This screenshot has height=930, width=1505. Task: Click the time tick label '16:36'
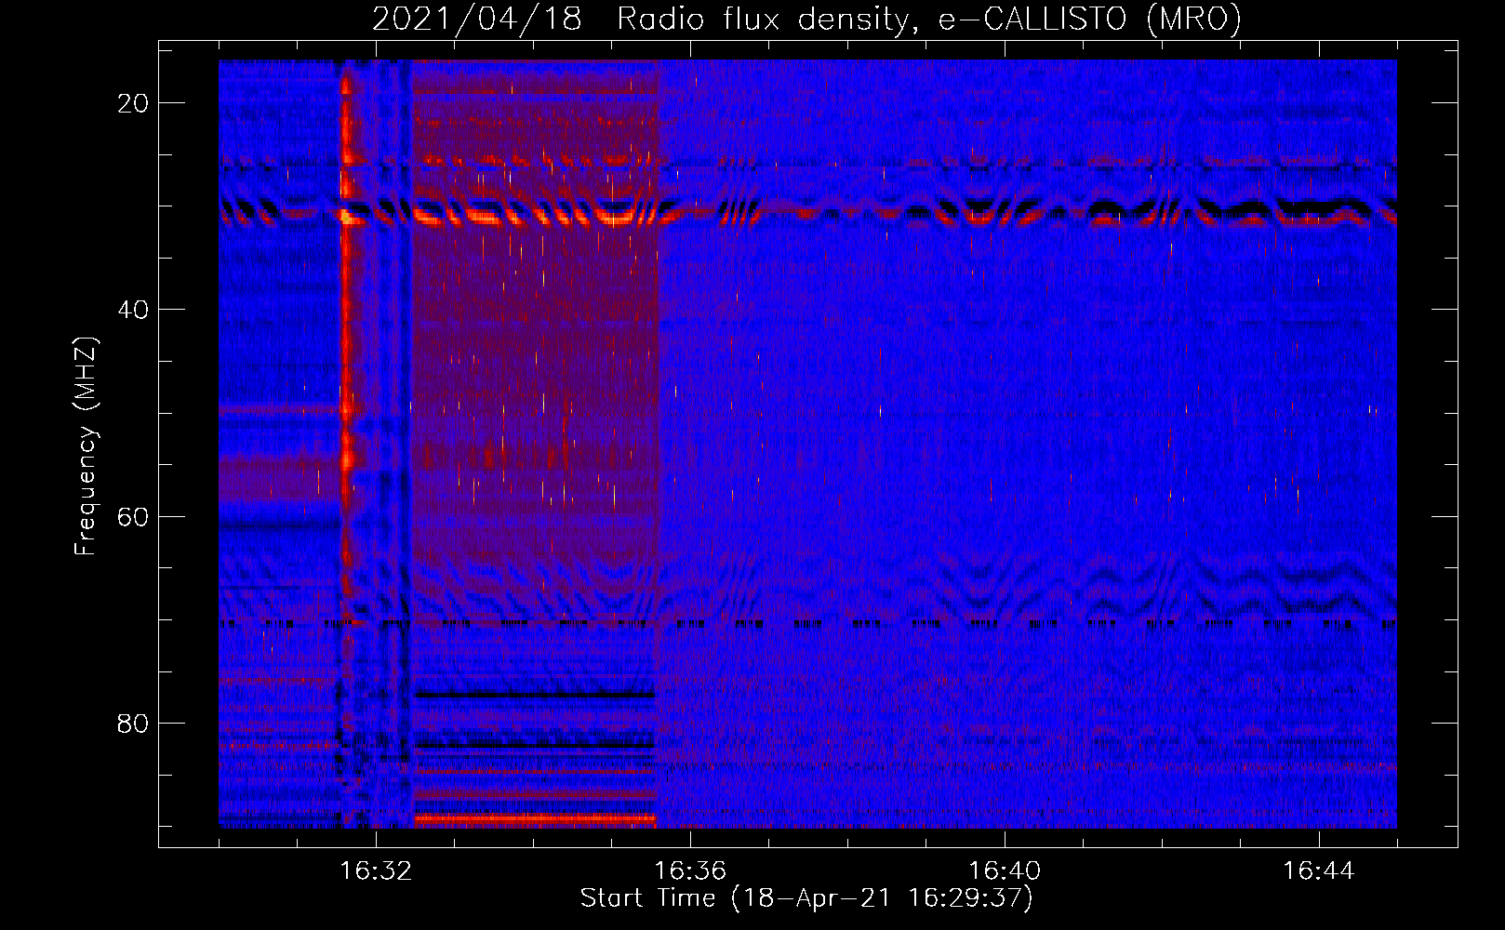coord(690,871)
